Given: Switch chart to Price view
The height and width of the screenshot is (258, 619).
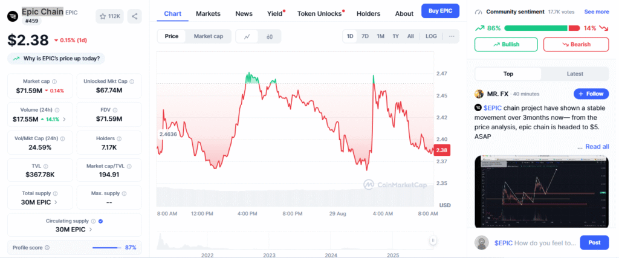Looking at the screenshot, I should pos(172,36).
